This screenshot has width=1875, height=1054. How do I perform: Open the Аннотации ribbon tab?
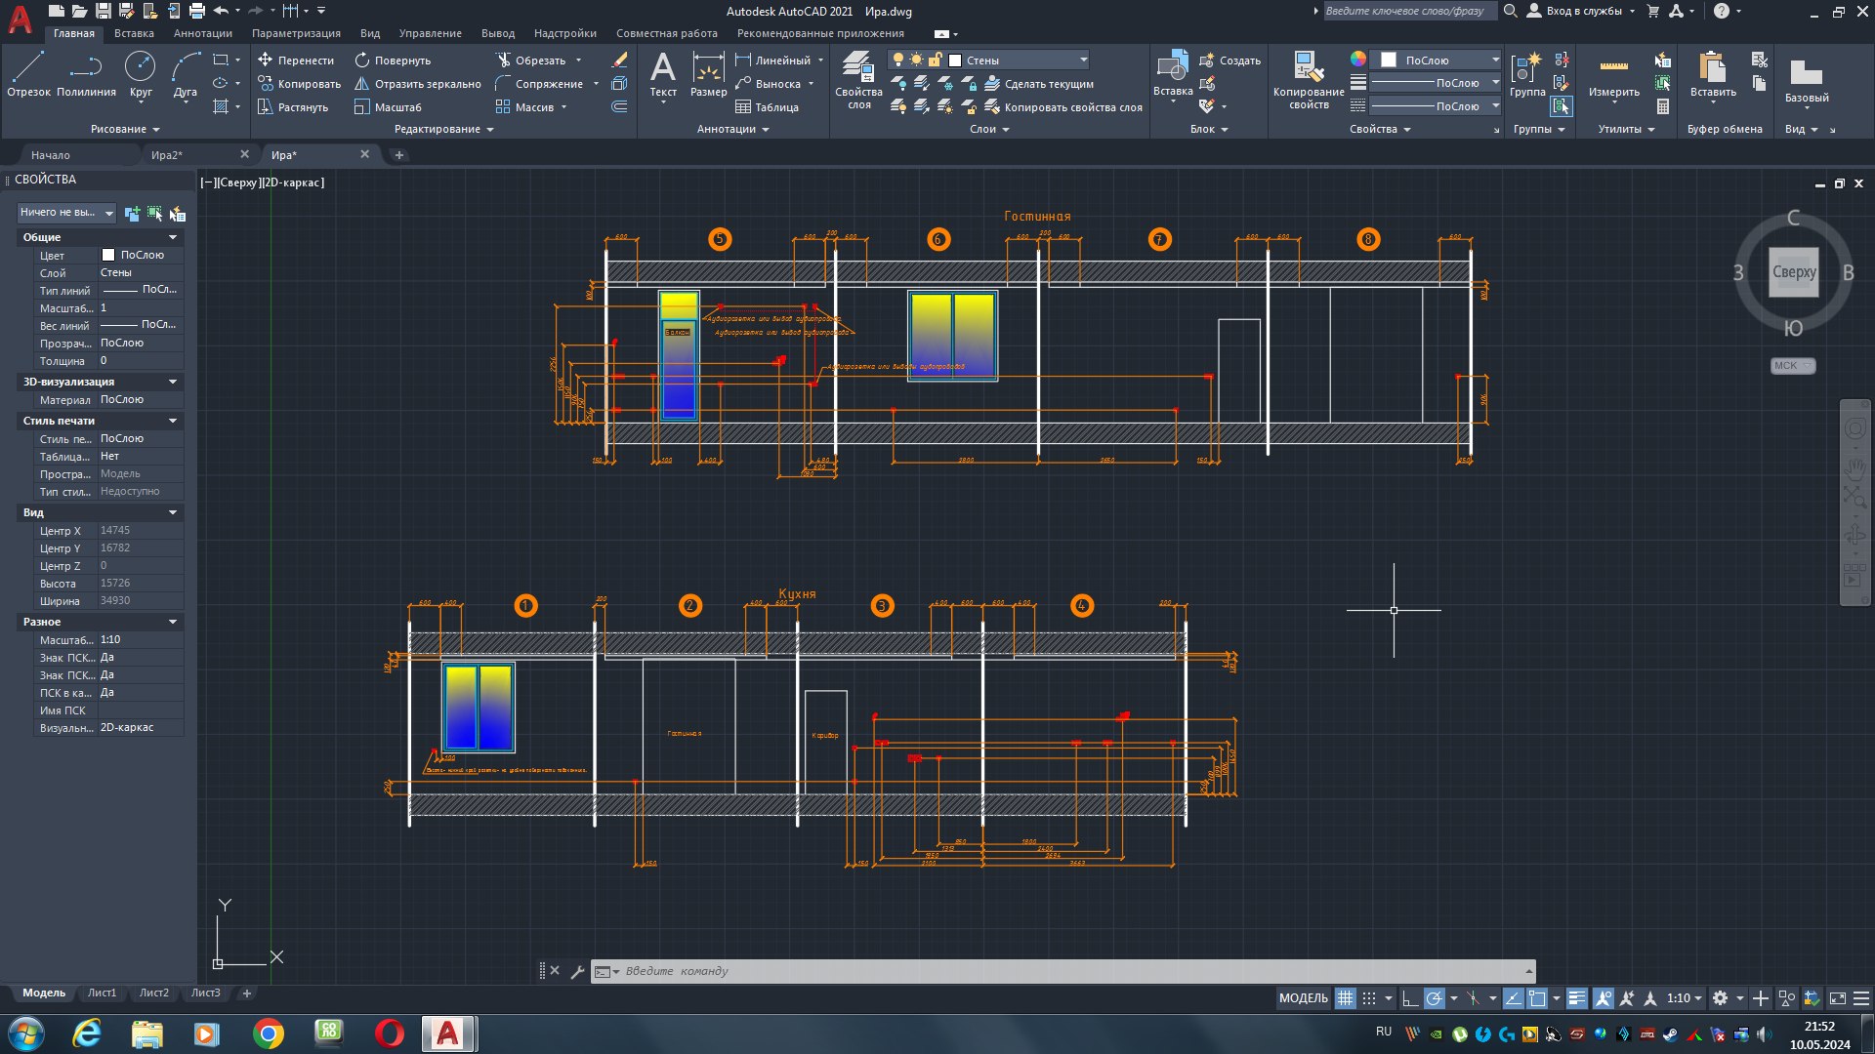pos(203,33)
